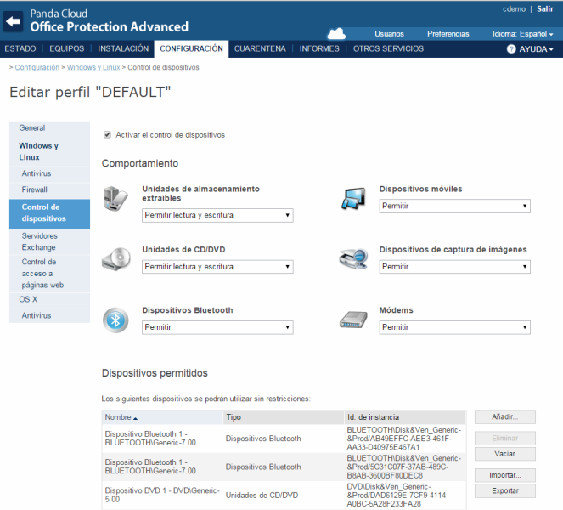Click the Unidades de CD/DVD type cell
Screen dimensions: 563x510
(262, 496)
